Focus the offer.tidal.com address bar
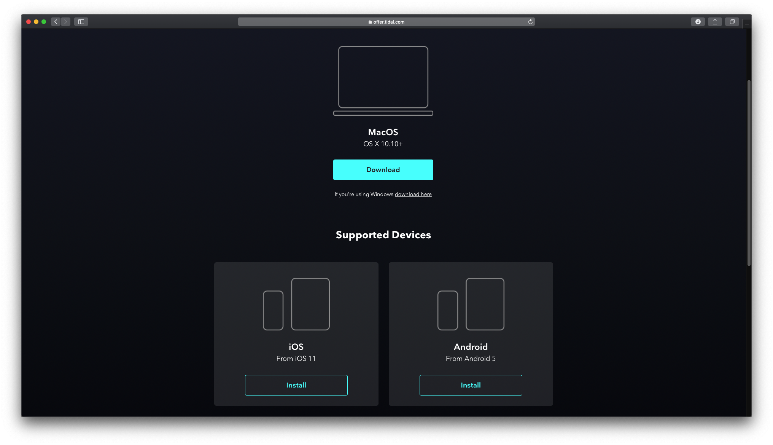The image size is (773, 445). coord(386,22)
